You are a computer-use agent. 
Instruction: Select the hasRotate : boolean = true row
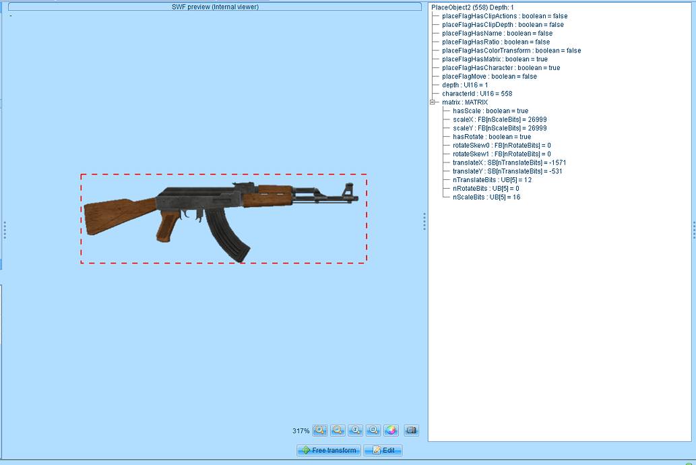(x=492, y=137)
